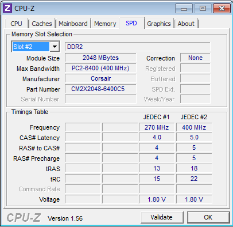This screenshot has width=233, height=227.
Task: Click the JEDEC #2 voltage 1.80 V
Action: 194,199
